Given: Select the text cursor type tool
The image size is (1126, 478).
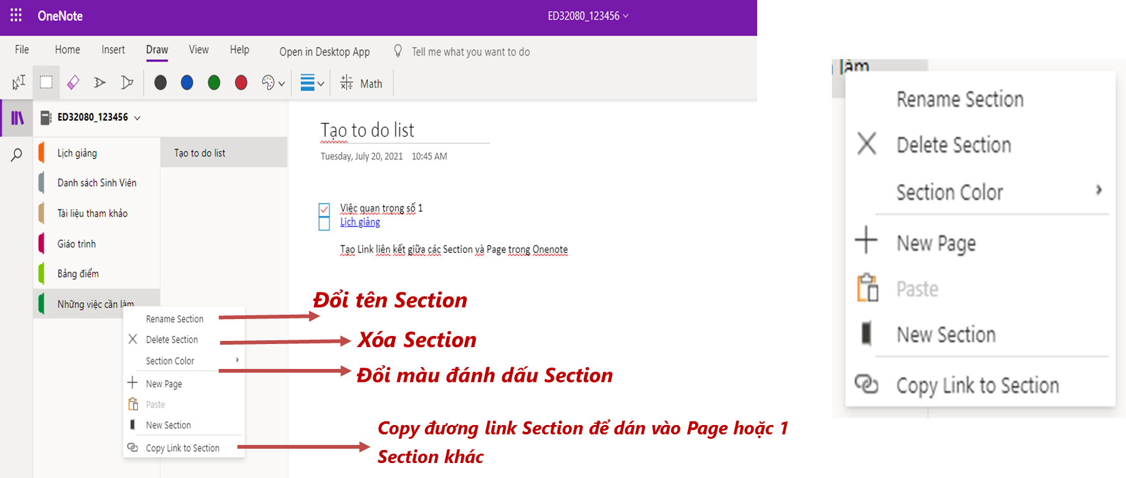Looking at the screenshot, I should [x=19, y=82].
